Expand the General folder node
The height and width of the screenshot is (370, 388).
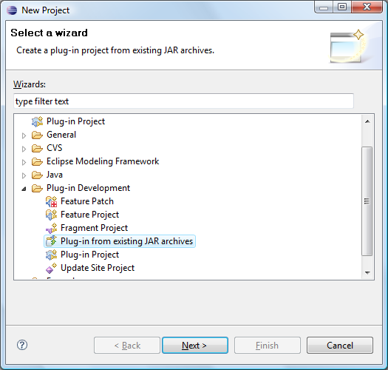(x=24, y=135)
